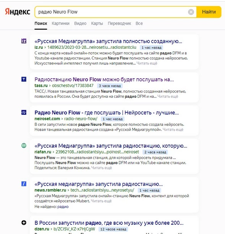Click the 3 часа назад badge

click(x=110, y=86)
